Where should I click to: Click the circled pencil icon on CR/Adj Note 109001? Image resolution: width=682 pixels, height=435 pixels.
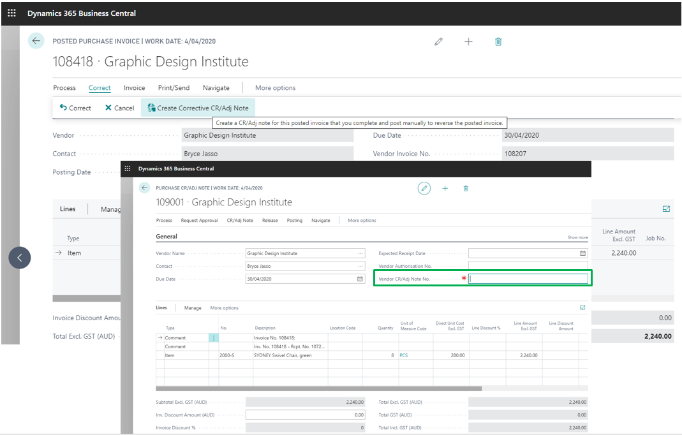click(424, 188)
